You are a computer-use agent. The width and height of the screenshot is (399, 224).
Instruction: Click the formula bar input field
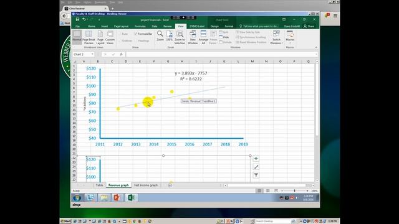220,54
